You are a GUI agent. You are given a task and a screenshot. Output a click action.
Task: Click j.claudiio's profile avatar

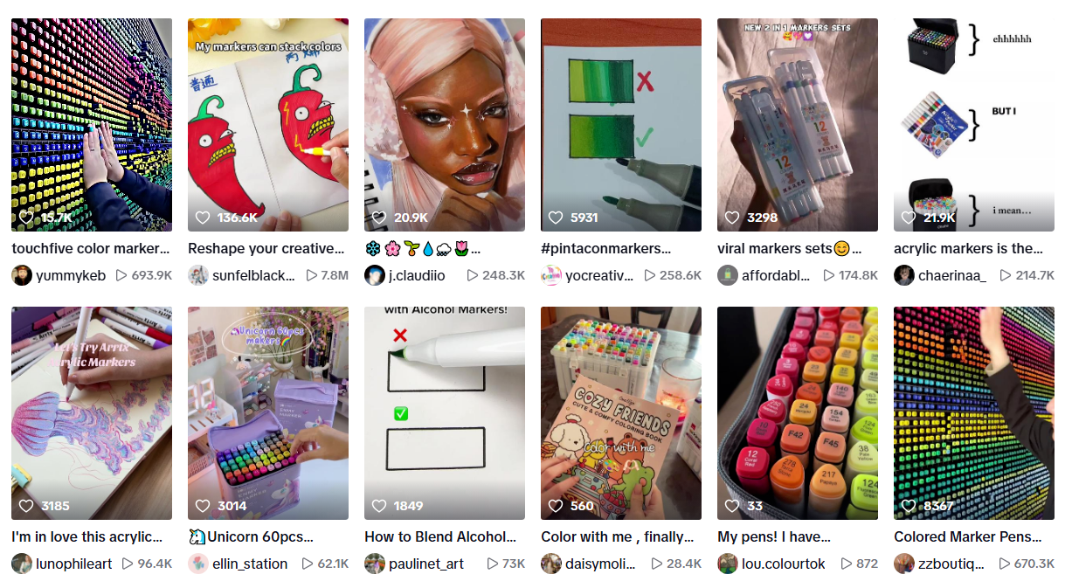click(x=375, y=275)
